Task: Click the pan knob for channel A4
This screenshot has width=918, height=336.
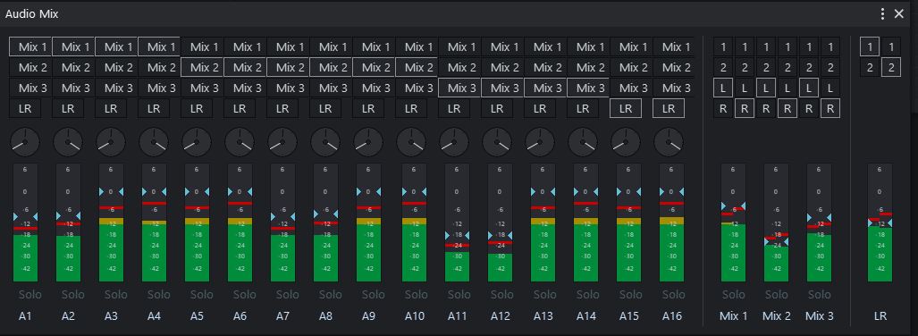Action: pos(154,142)
